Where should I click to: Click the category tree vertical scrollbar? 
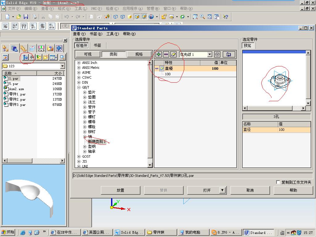coord(150,114)
